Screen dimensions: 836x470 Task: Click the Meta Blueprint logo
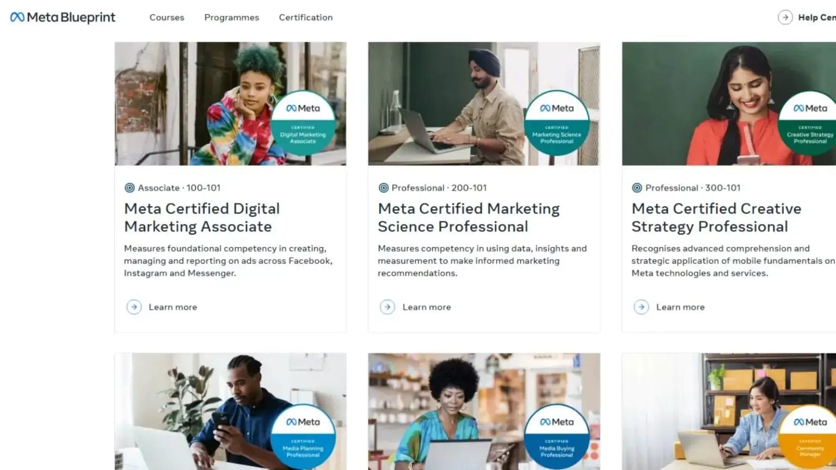coord(63,17)
